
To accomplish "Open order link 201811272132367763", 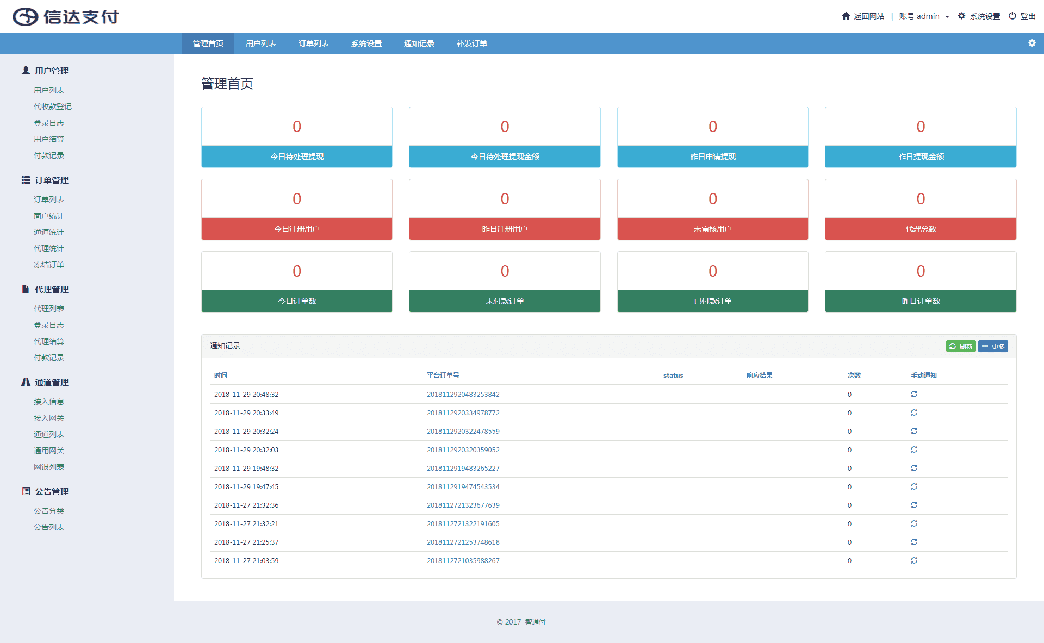I will tap(463, 505).
